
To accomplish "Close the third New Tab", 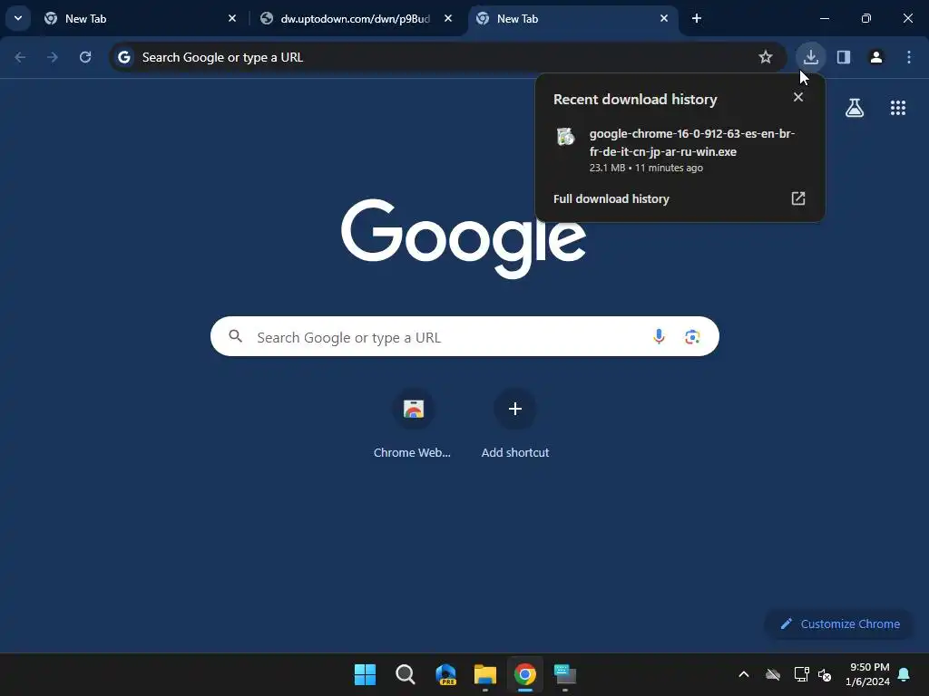I will pos(663,18).
